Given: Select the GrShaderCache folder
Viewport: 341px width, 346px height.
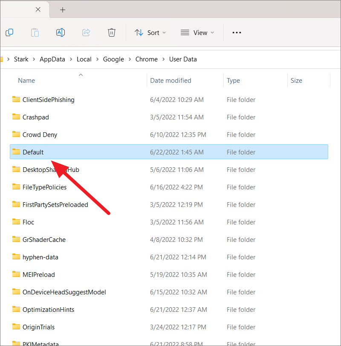Looking at the screenshot, I should click(169, 240).
